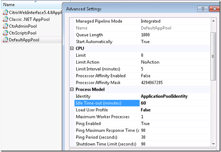
Task: Click the scrollbar down arrow
Action: [213, 144]
